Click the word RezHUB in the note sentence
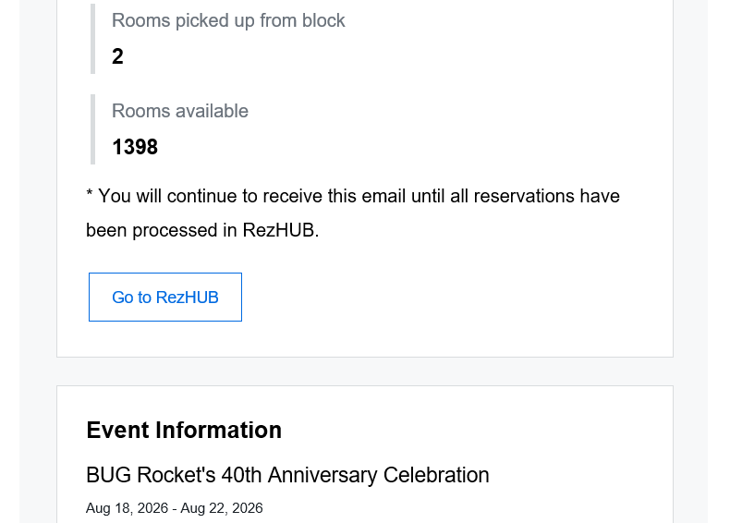Image resolution: width=730 pixels, height=523 pixels. pos(280,230)
